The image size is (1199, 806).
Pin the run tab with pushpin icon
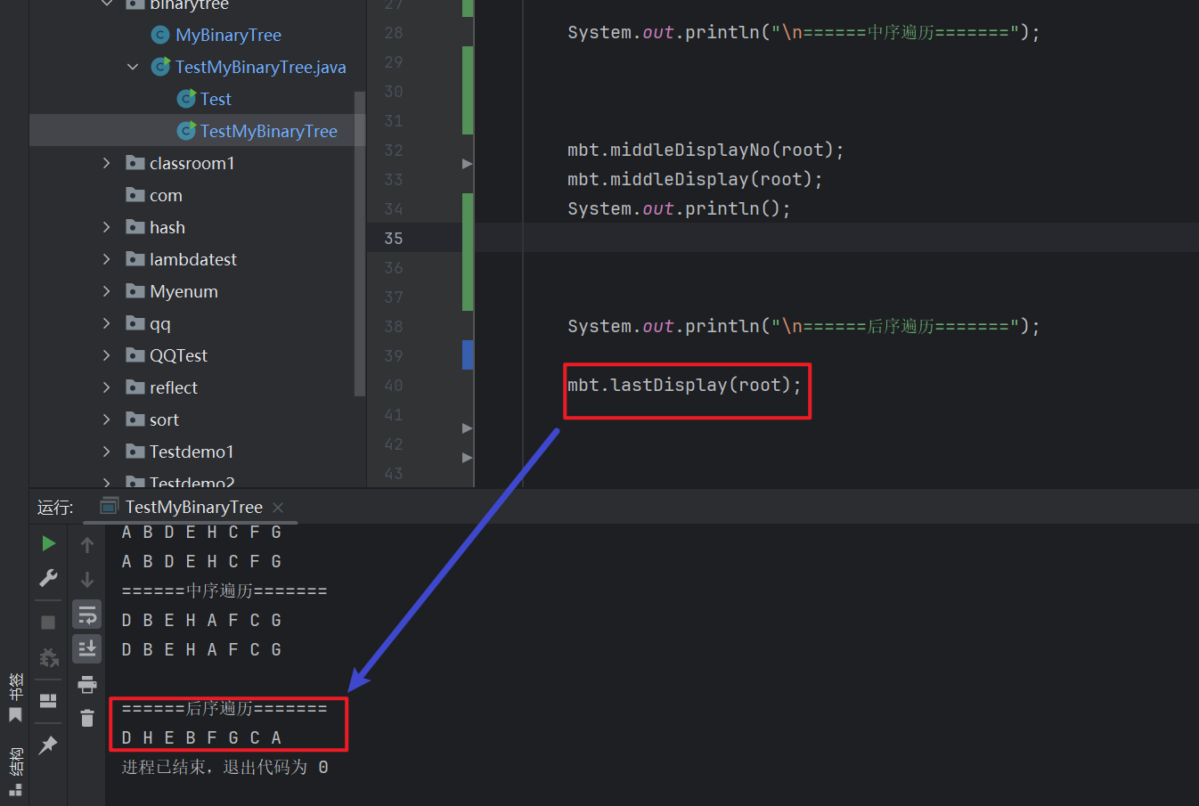(x=48, y=745)
